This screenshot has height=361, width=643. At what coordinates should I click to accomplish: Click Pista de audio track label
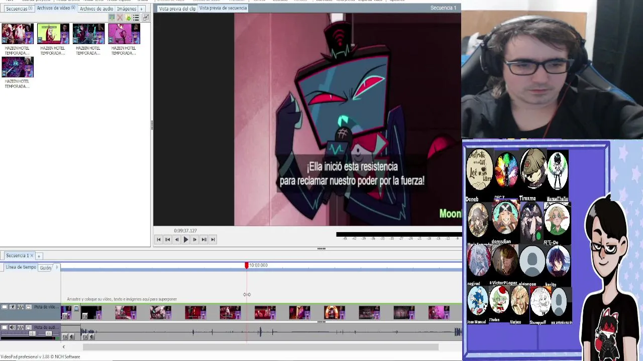coord(47,327)
